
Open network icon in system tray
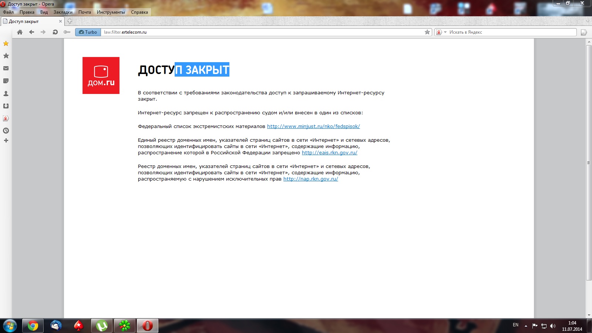[x=544, y=326]
